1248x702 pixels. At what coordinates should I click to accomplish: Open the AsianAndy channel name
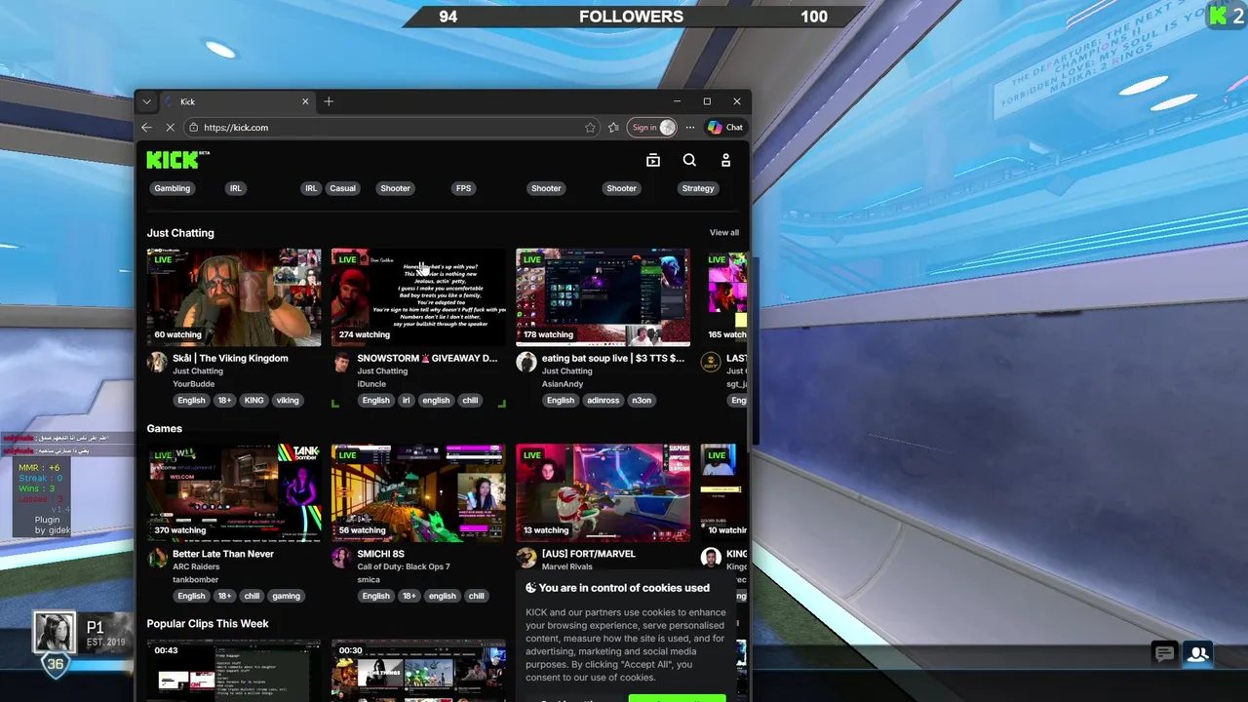point(563,384)
